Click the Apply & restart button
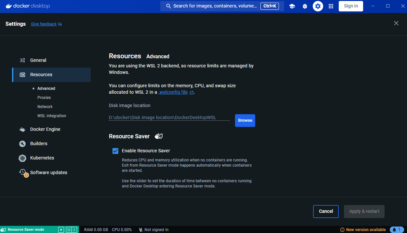 (364, 212)
